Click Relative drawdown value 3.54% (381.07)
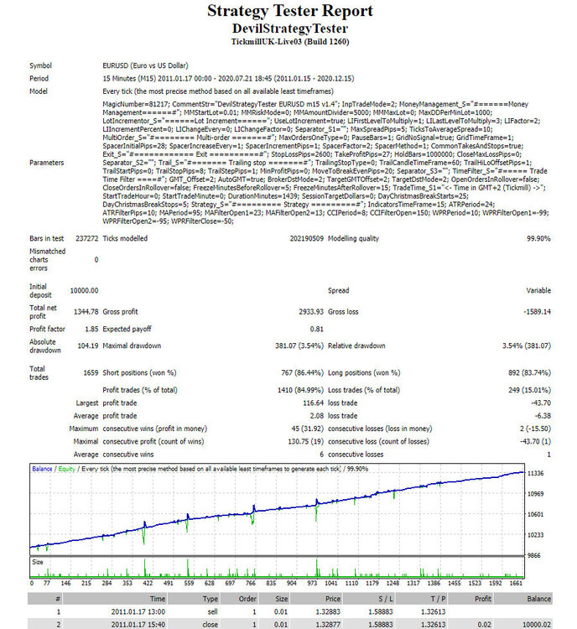The height and width of the screenshot is (629, 577). [x=527, y=346]
